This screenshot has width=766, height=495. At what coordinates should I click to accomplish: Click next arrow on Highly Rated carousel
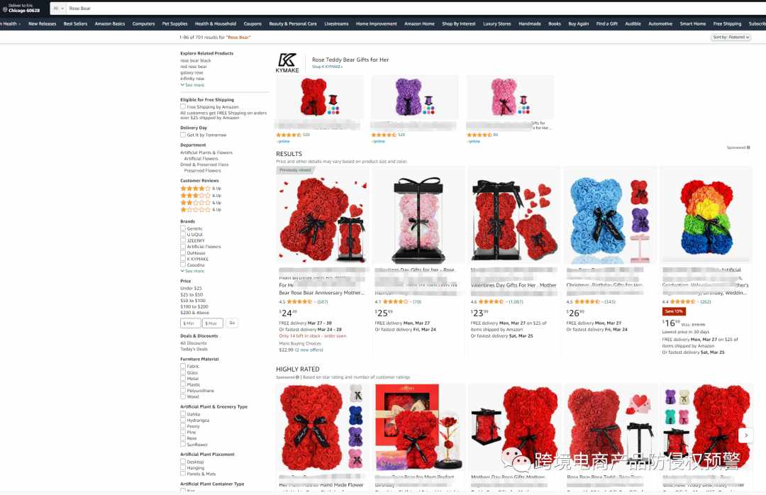click(746, 435)
